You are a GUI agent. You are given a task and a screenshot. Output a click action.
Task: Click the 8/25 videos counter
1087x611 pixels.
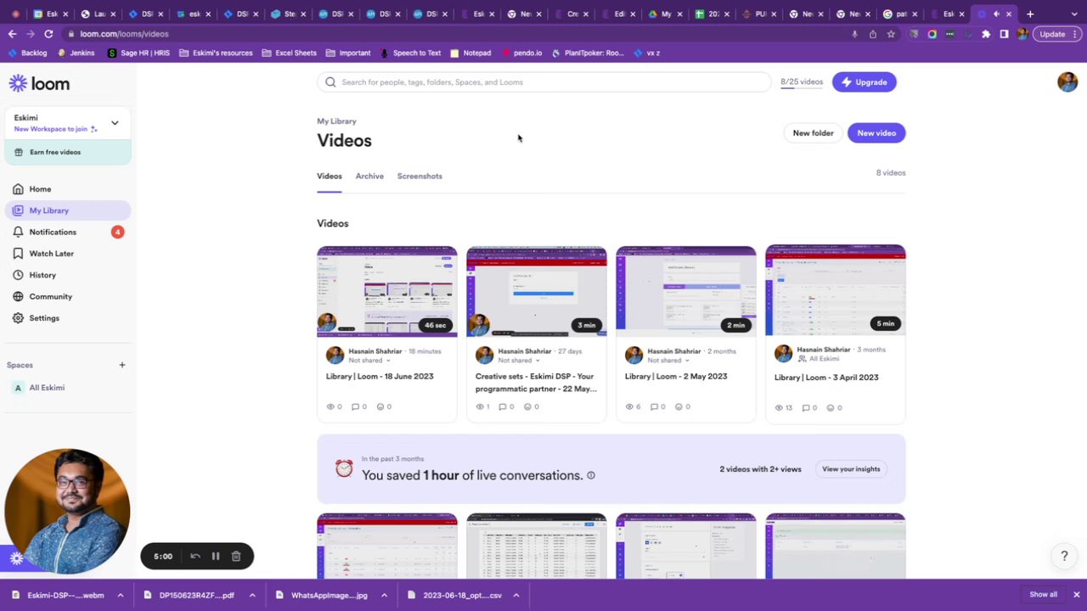[x=802, y=82]
